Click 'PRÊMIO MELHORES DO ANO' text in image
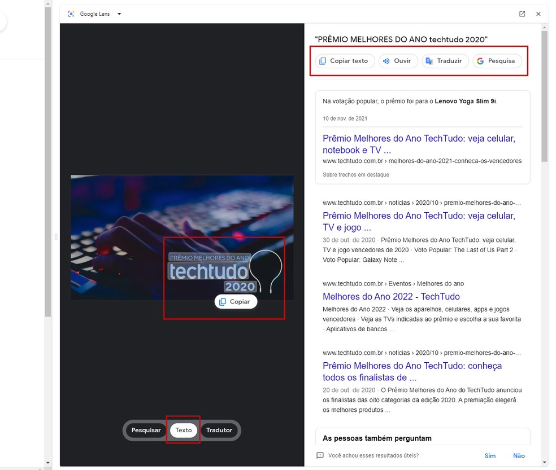The height and width of the screenshot is (470, 556). tap(210, 257)
